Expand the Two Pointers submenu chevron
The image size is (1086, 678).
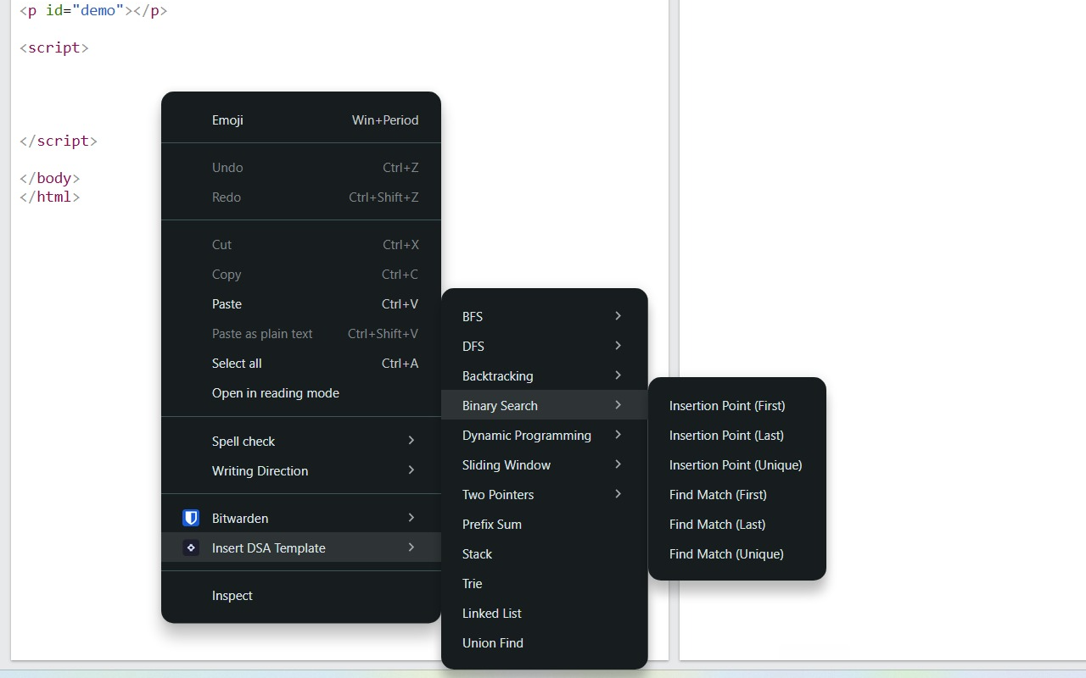click(619, 494)
